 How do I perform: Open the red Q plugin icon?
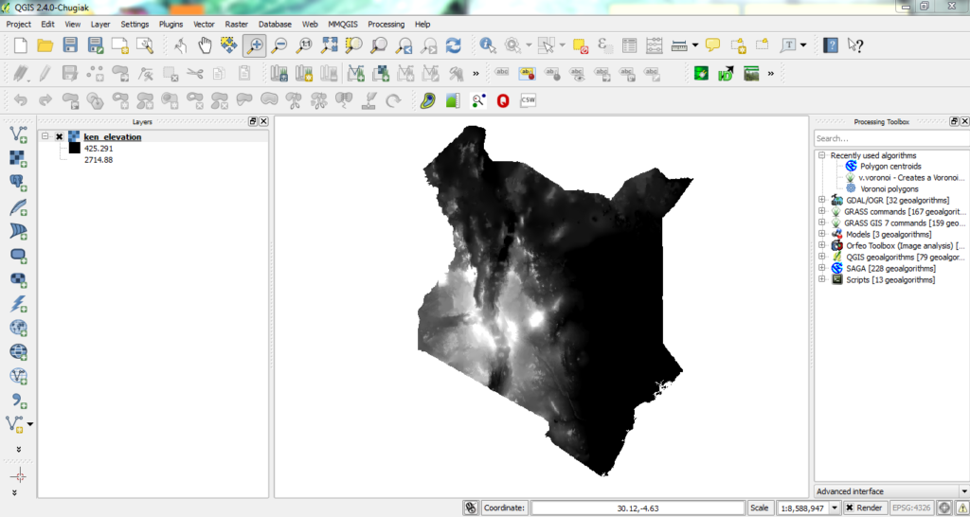click(x=503, y=100)
